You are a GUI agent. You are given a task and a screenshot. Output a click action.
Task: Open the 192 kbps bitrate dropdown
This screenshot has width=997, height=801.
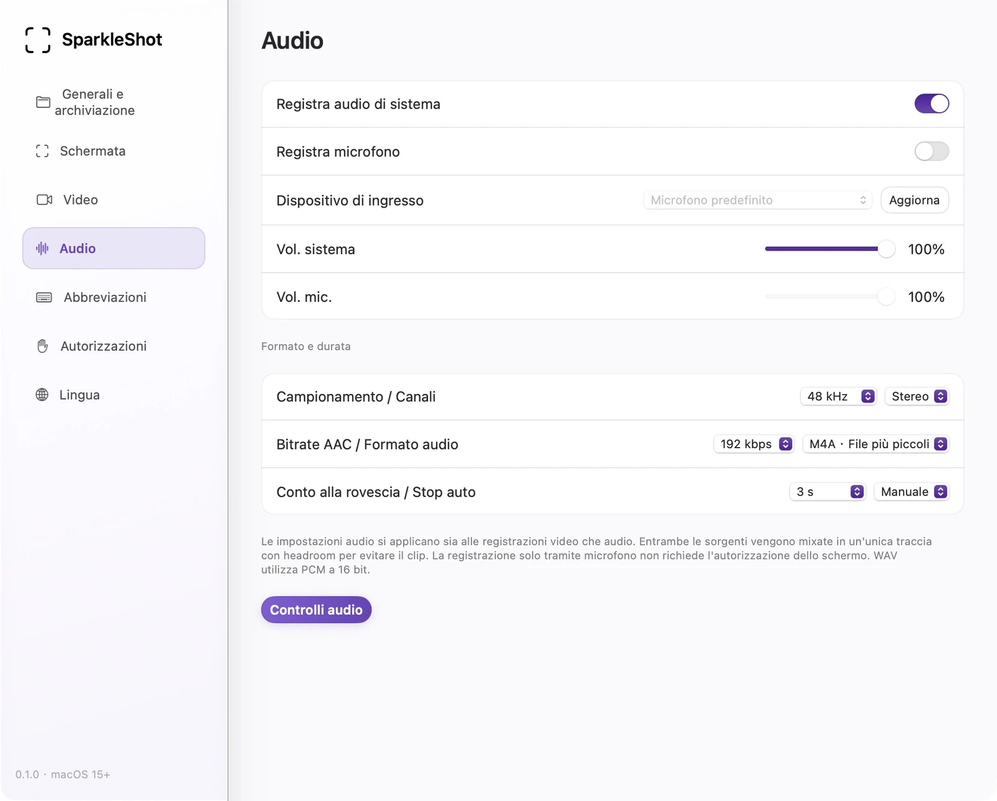pos(753,444)
